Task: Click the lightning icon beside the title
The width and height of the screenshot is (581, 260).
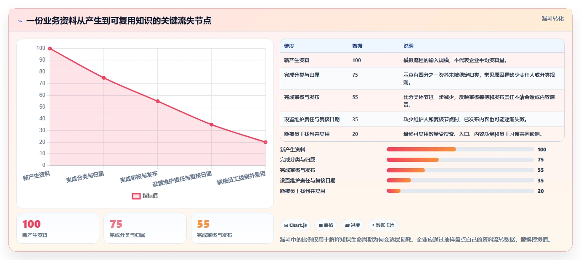Action: coord(20,21)
